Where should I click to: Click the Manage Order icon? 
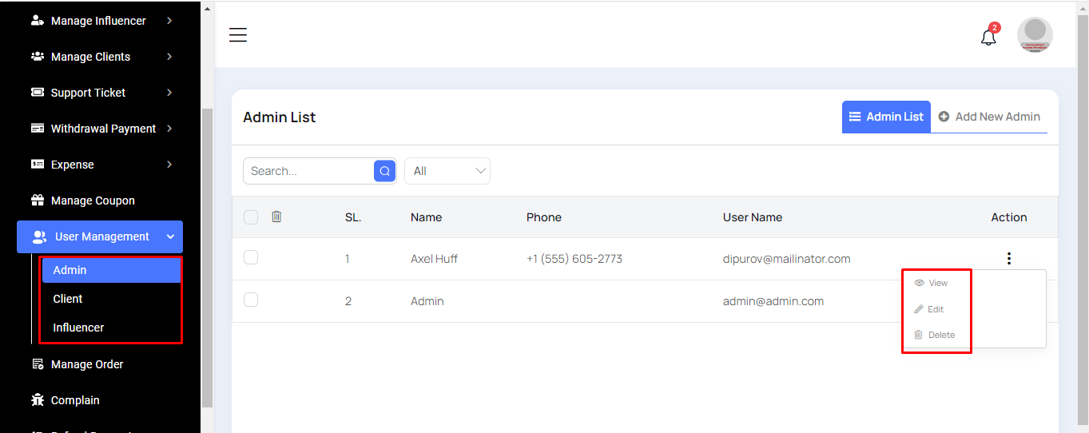click(x=38, y=364)
